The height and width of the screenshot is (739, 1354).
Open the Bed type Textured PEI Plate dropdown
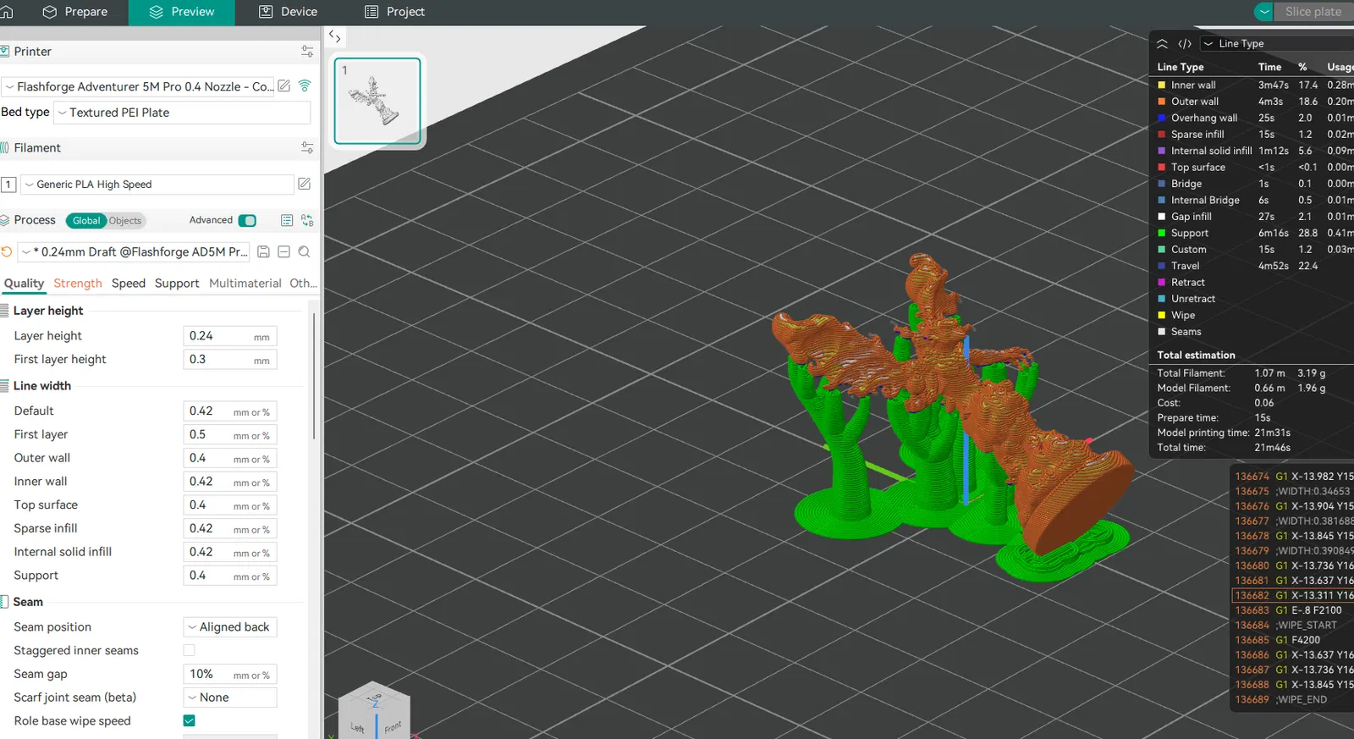(x=182, y=113)
